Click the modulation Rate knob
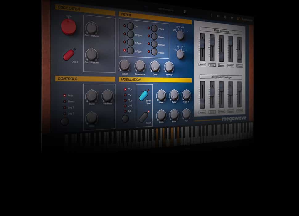This screenshot has width=299, height=216. (161, 95)
